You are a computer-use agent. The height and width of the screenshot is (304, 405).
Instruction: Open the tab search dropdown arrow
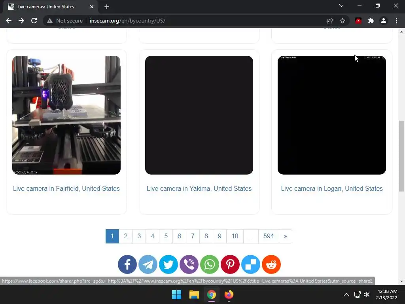coord(341,6)
